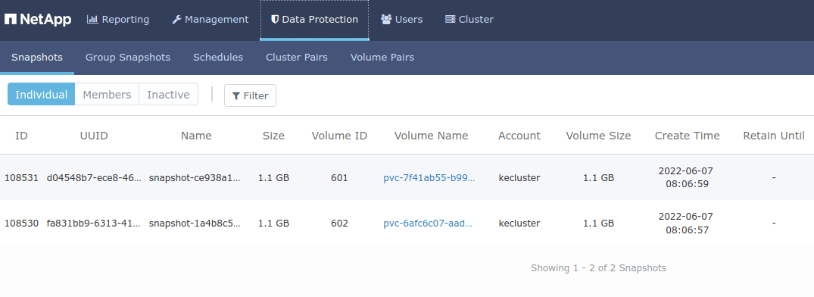Sort by the Retain Until column header

coord(774,136)
